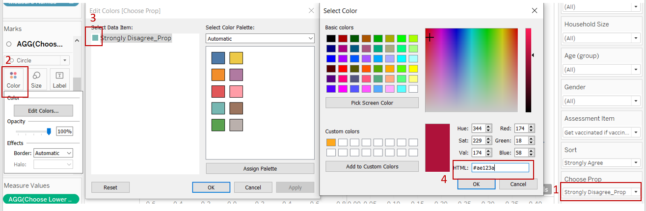Select the black basic color swatch
The height and width of the screenshot is (211, 646).
point(331,38)
